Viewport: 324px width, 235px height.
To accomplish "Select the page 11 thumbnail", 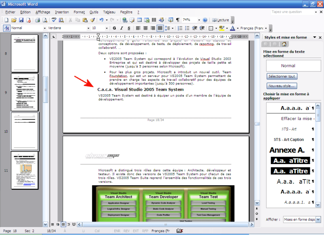I will point(25,171).
